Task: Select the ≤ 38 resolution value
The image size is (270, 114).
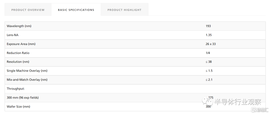Action: pos(209,62)
